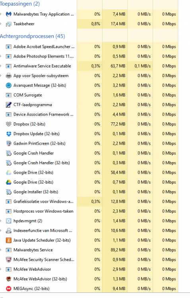This screenshot has width=190, height=298.
Task: Expand the Antimalware Service Executable entry
Action: (x=1, y=66)
